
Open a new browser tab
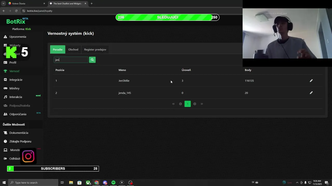click(92, 4)
